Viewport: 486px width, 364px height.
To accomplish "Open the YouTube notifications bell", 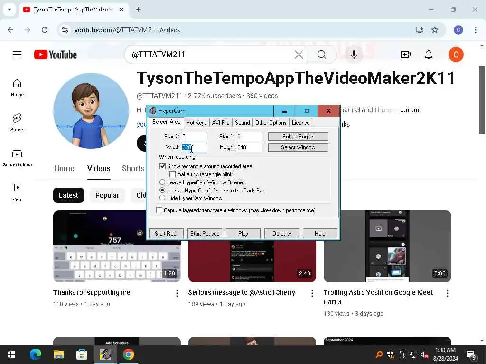I will tap(429, 55).
